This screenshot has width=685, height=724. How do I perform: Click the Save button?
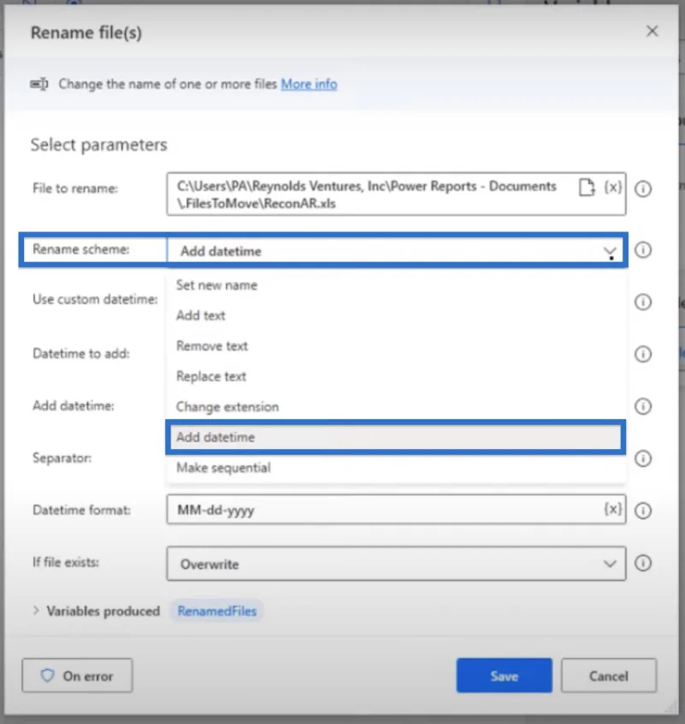[x=504, y=675]
